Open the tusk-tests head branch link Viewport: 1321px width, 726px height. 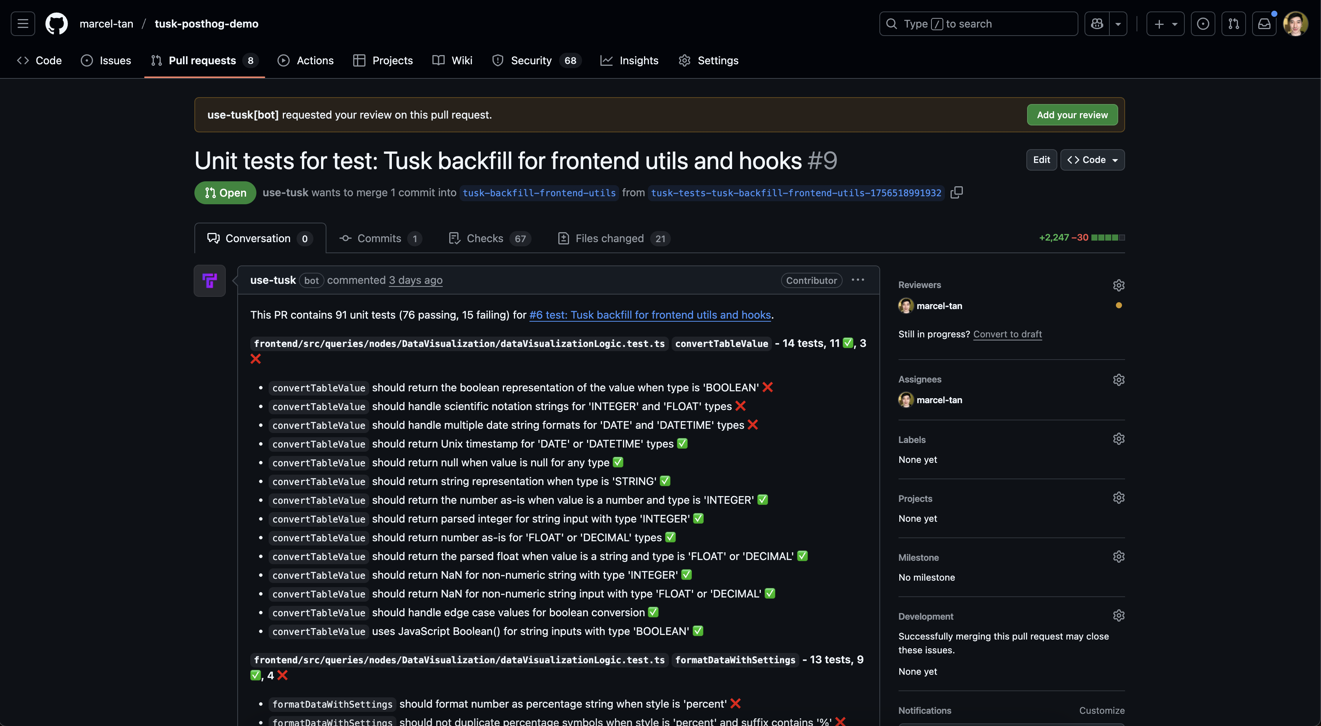point(796,193)
